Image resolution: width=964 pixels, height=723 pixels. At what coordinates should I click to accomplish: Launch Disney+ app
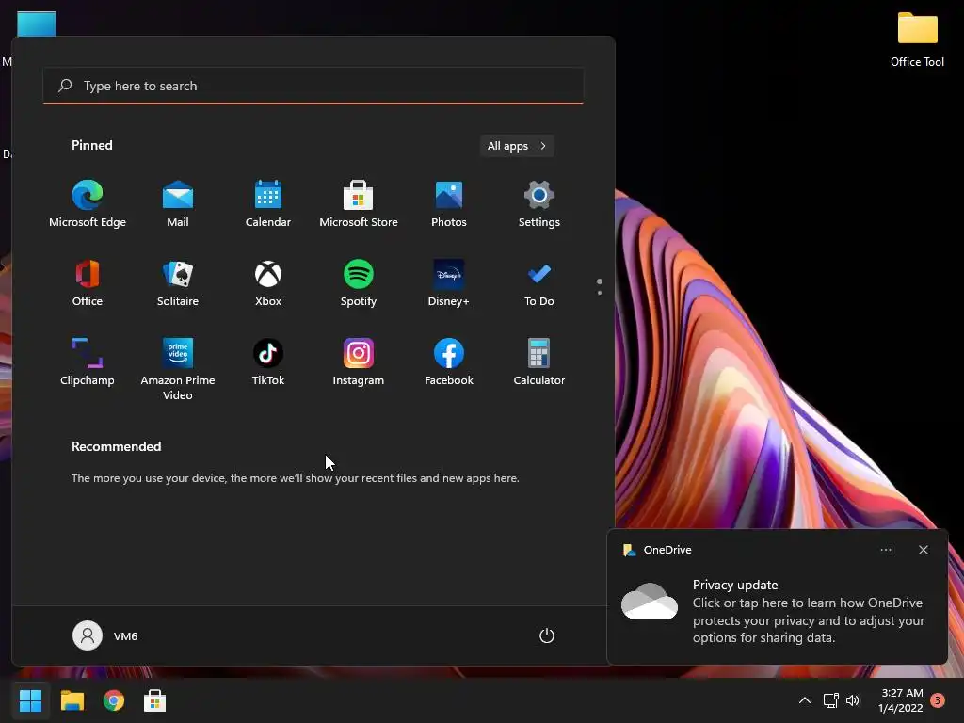[x=449, y=283]
